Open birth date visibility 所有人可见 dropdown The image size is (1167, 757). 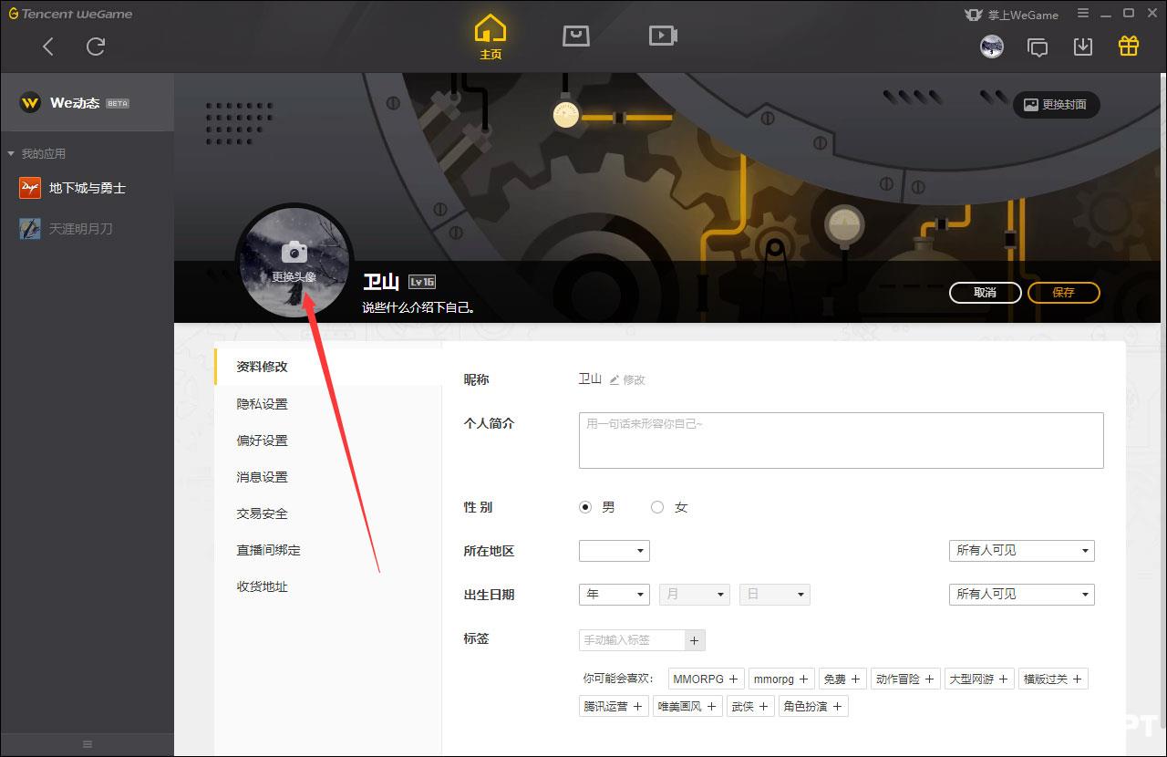click(x=1022, y=595)
